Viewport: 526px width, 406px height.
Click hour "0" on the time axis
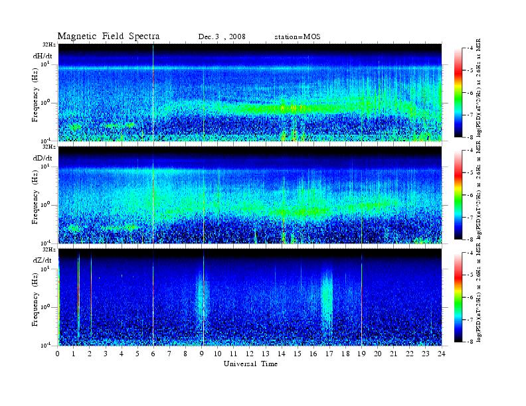(x=58, y=354)
